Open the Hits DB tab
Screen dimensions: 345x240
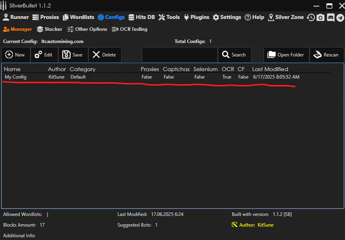141,17
